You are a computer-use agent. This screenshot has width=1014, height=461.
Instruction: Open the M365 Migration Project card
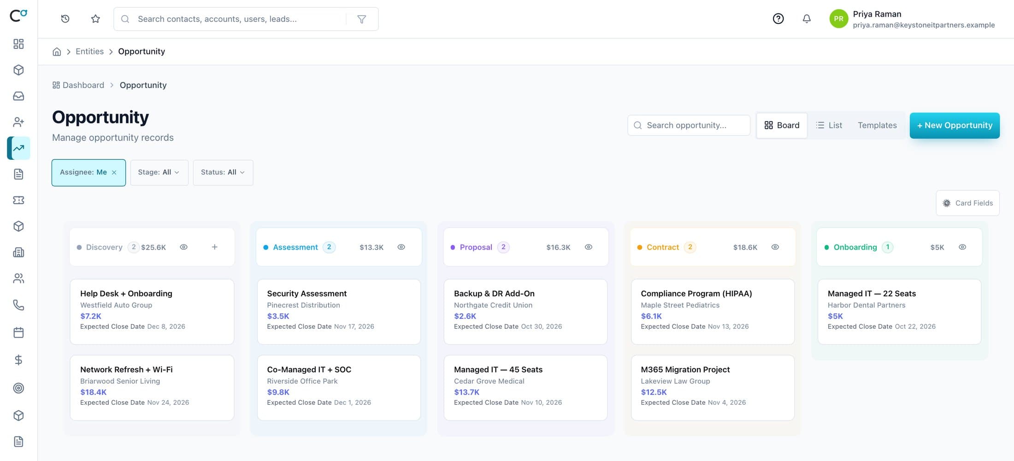[x=713, y=388]
